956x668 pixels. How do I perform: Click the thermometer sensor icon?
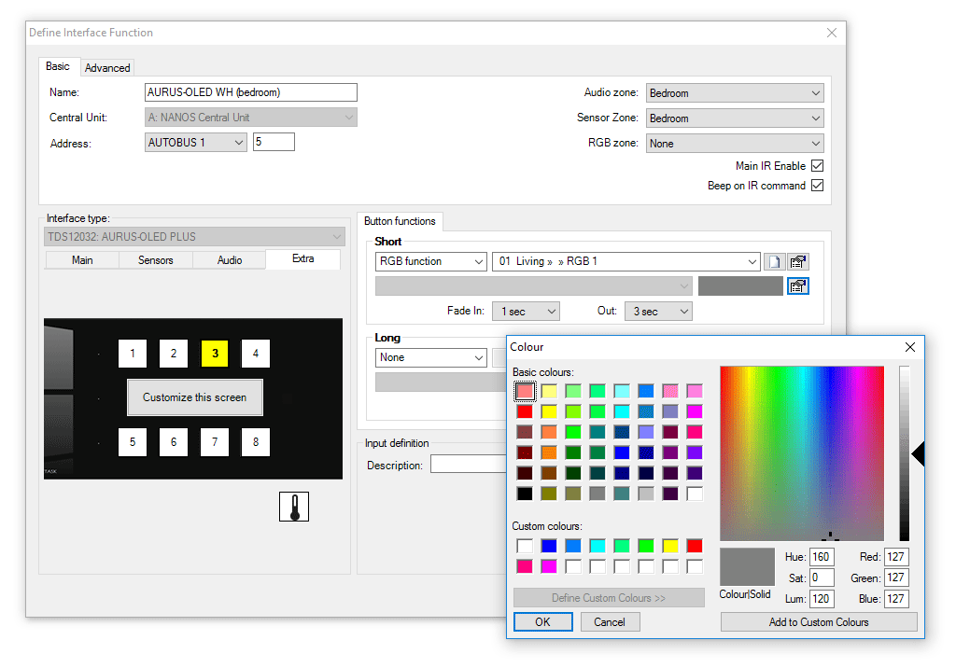click(294, 507)
